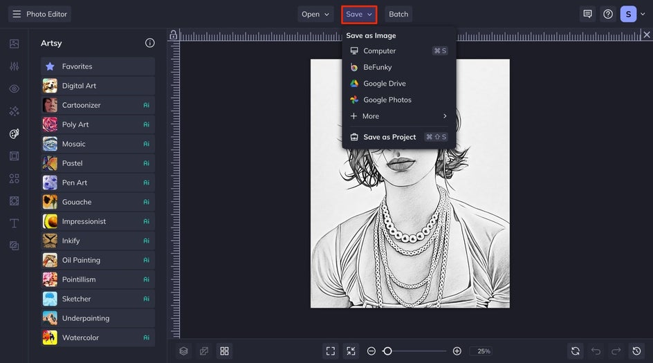Open the Effects sparkle sidebar icon
The height and width of the screenshot is (363, 653).
[x=14, y=111]
